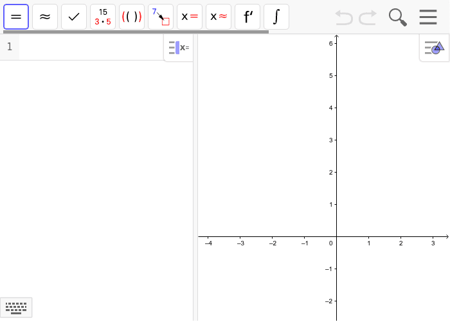Open the search magnifier
Viewport: 450px width, 322px height.
click(x=398, y=17)
